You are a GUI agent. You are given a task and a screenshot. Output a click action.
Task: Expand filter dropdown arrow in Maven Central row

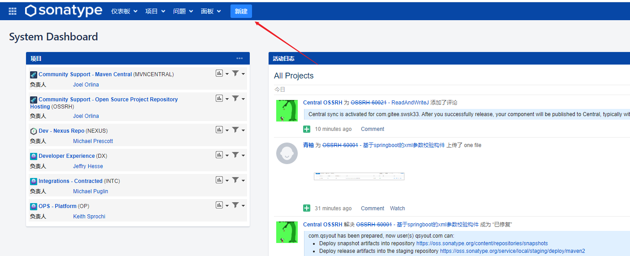pyautogui.click(x=243, y=74)
